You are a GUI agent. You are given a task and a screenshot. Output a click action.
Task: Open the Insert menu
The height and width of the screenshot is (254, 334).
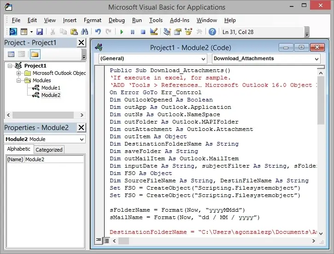click(70, 20)
